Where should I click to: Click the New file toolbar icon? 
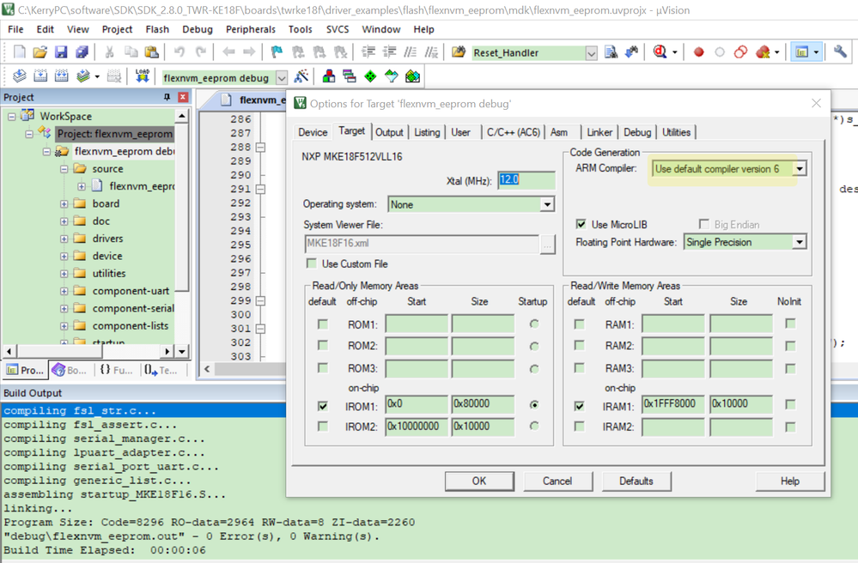click(19, 52)
